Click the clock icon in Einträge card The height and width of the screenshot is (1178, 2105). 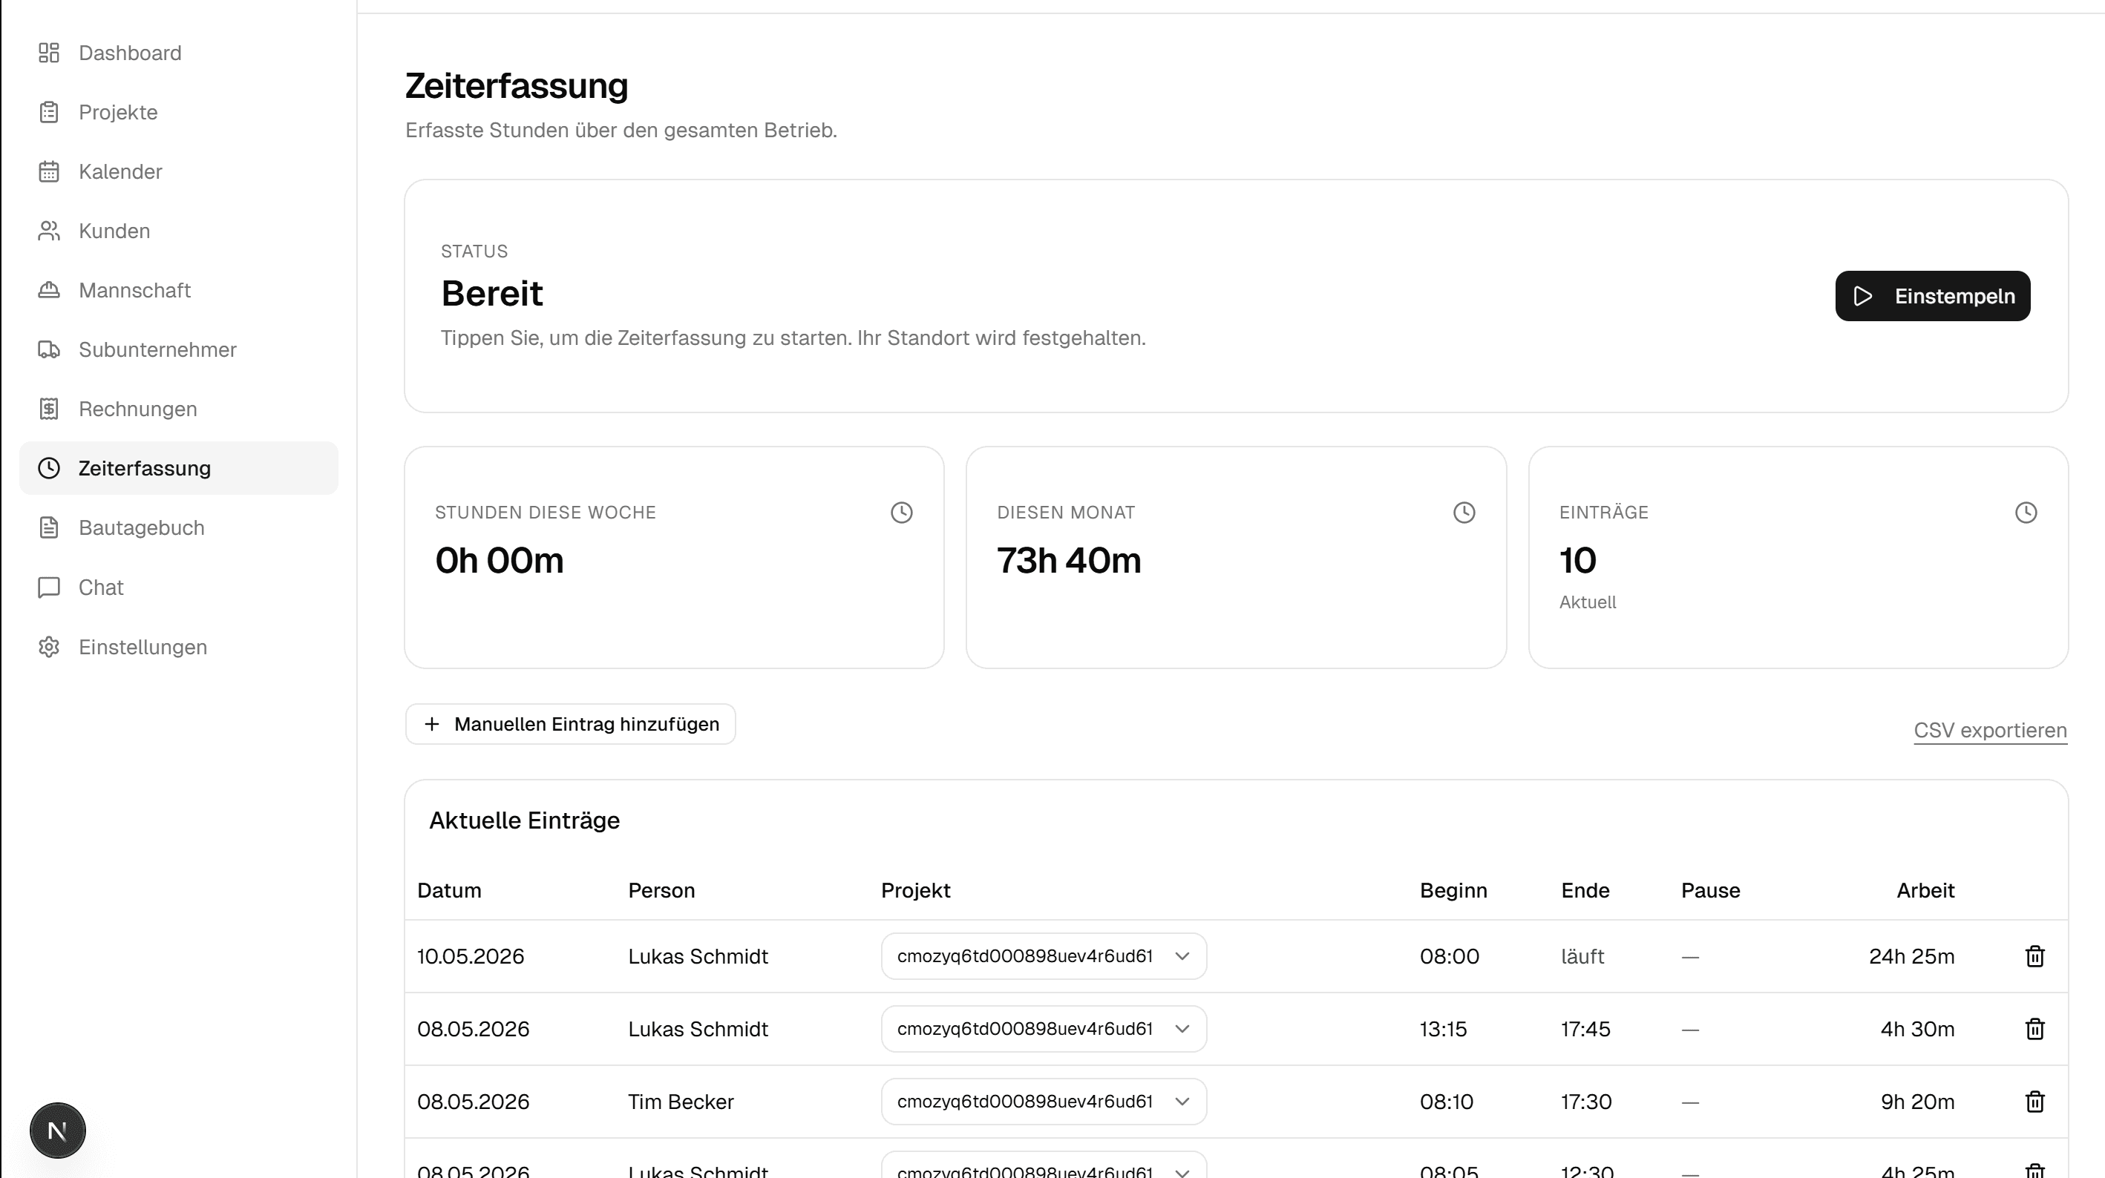point(2026,512)
